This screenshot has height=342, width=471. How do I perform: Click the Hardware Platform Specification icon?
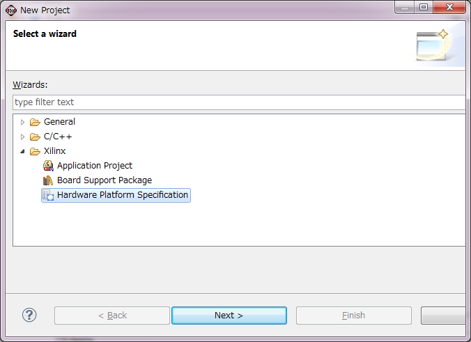(x=48, y=195)
